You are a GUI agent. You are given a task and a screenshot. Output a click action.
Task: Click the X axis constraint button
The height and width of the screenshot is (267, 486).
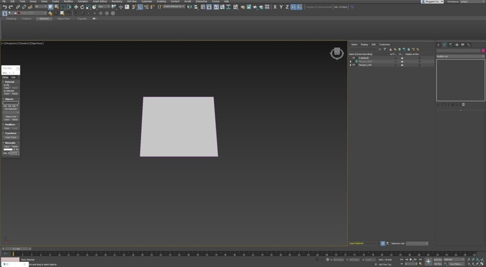click(275, 7)
